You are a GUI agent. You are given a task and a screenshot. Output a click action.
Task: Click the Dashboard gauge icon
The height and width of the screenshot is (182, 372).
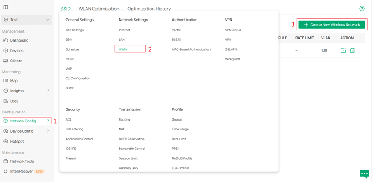[6, 40]
